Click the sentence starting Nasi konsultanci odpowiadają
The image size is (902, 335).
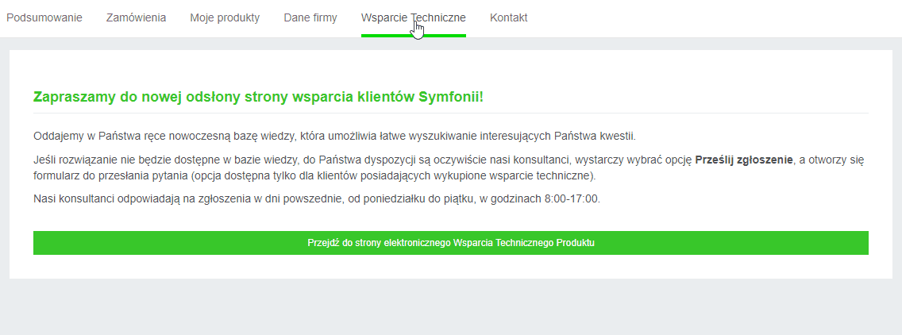pos(316,199)
